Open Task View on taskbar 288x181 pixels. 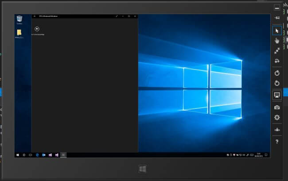(30, 155)
